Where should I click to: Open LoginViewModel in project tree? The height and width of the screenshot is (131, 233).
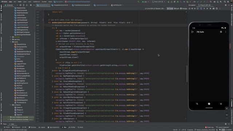point(21,27)
